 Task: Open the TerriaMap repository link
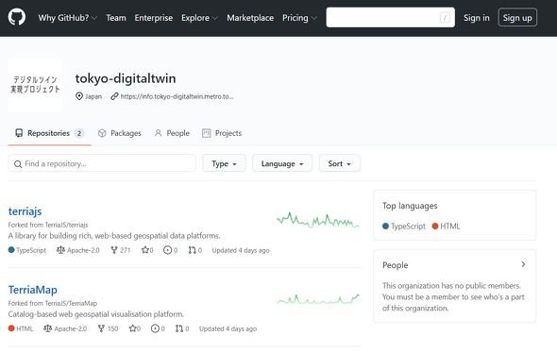pyautogui.click(x=33, y=290)
